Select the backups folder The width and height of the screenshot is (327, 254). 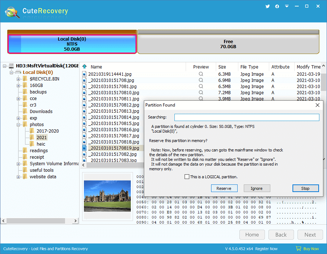tap(38, 92)
